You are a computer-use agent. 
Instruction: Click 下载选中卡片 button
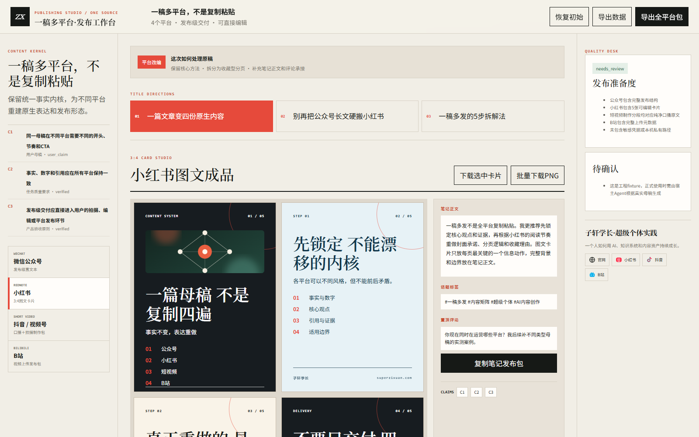(481, 175)
